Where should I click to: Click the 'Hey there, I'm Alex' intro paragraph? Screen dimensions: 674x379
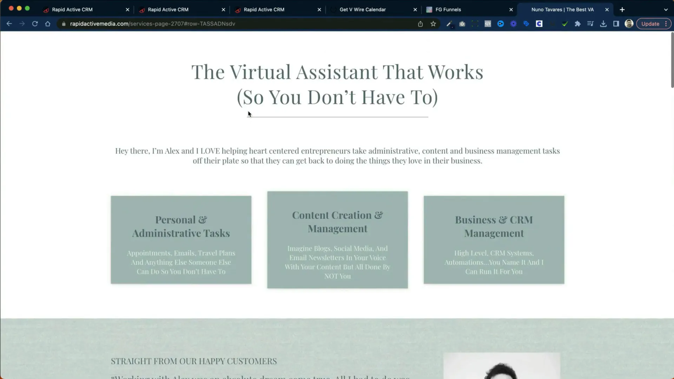click(337, 155)
